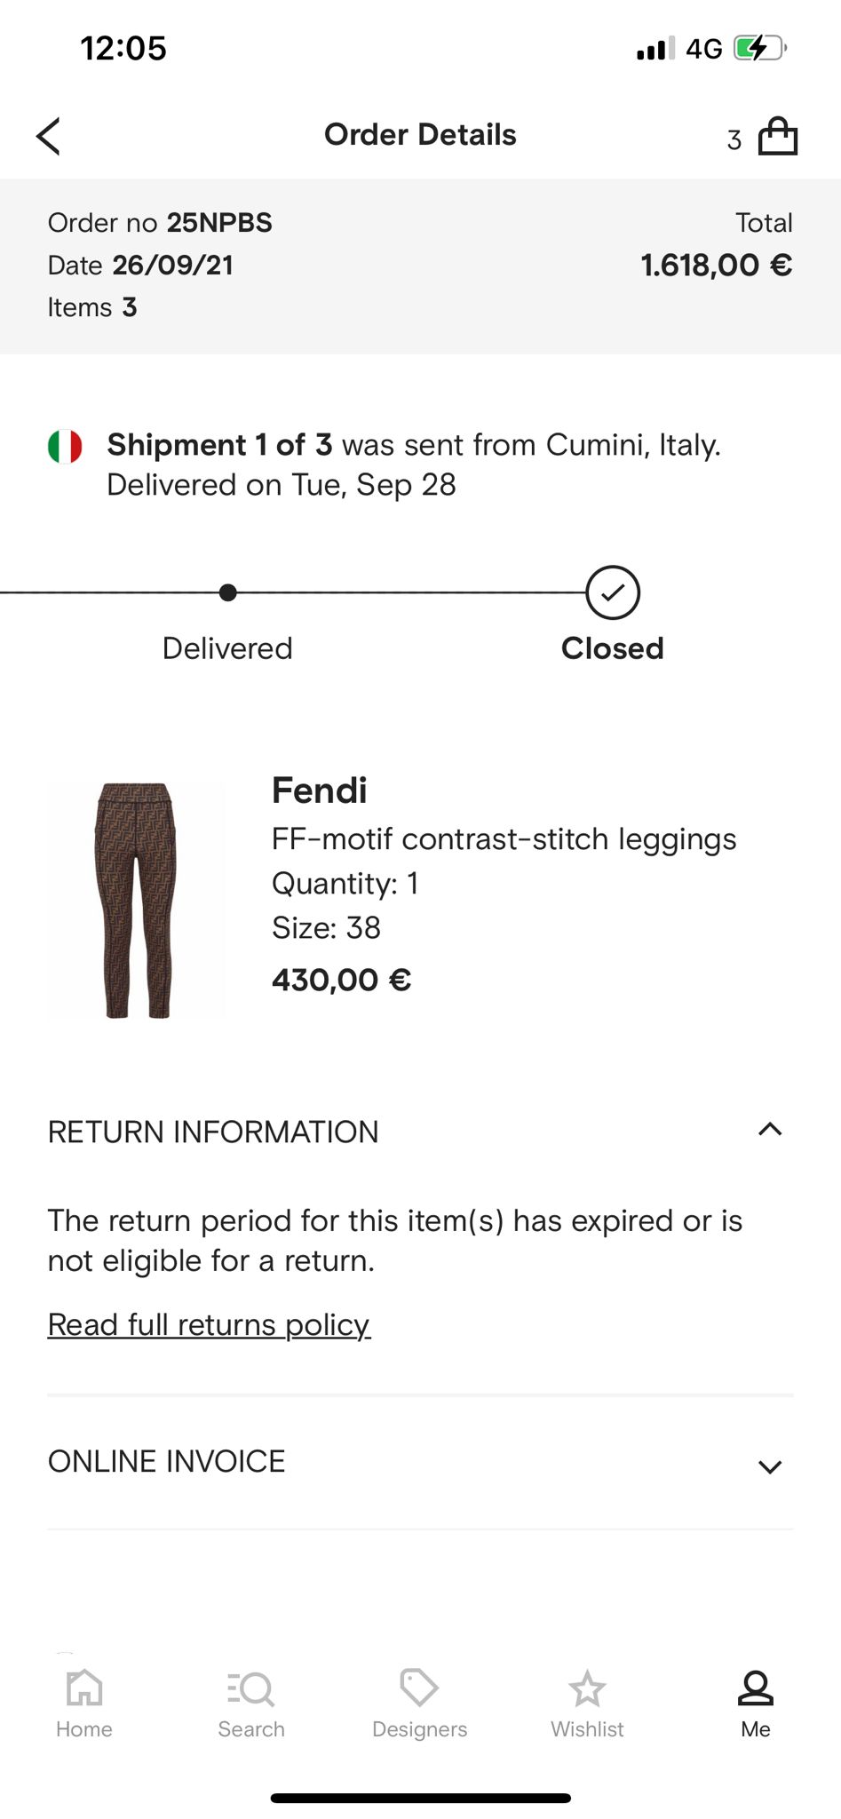Switch to the Wishlist tab label
841x1819 pixels.
pyautogui.click(x=587, y=1729)
